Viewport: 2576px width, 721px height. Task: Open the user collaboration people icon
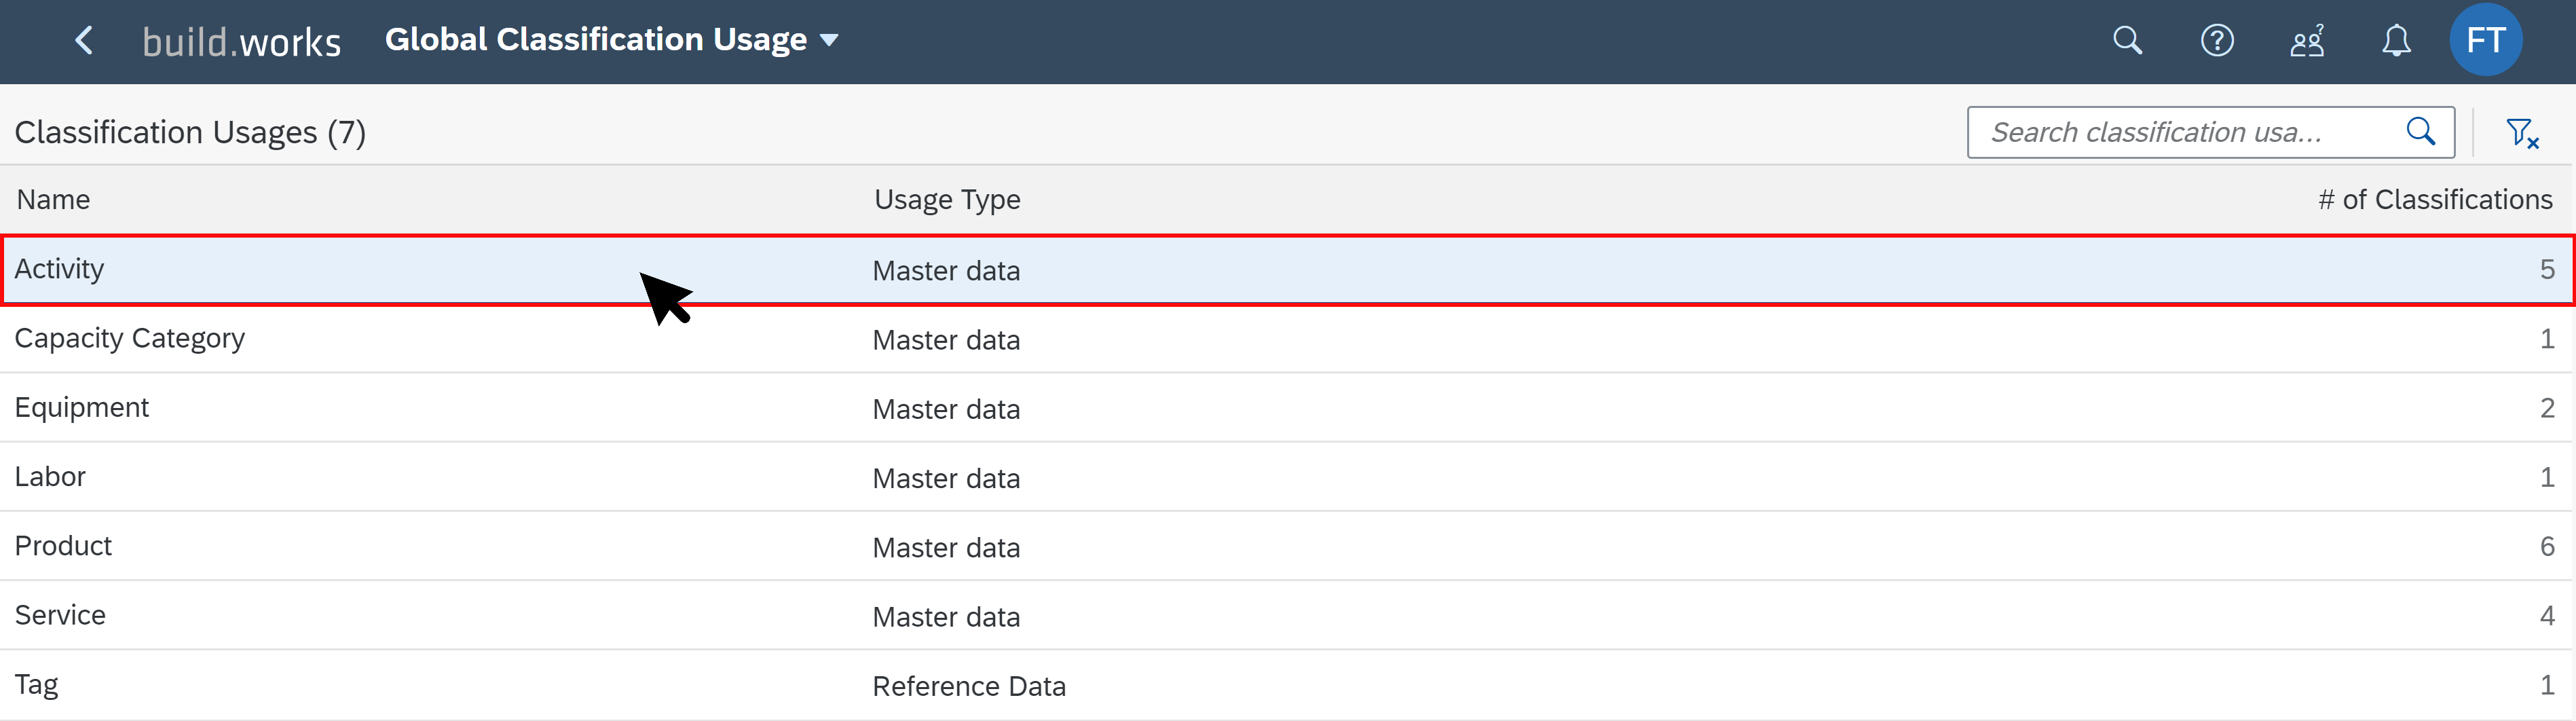2307,41
